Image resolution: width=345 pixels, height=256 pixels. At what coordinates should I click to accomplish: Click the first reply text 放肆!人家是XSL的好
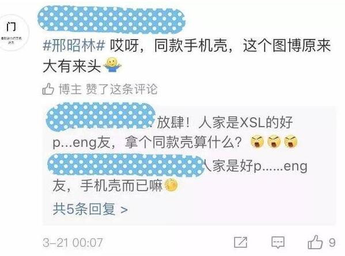tap(225, 123)
